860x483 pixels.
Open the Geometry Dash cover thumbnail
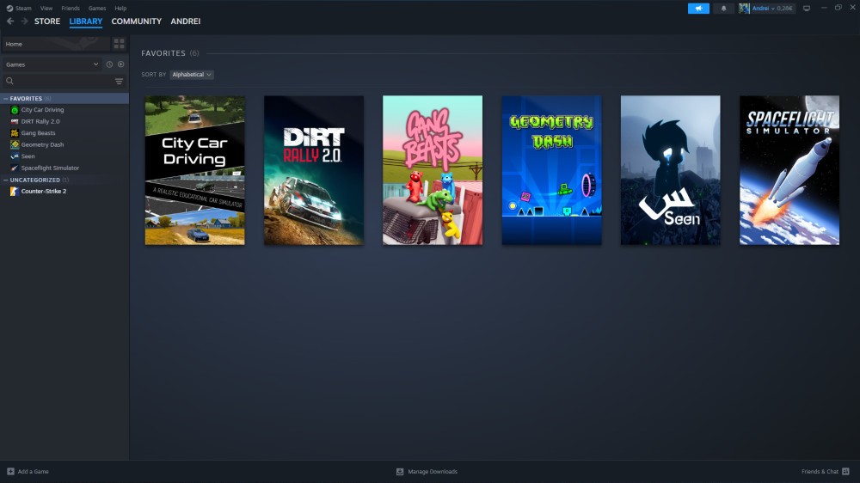click(x=551, y=170)
